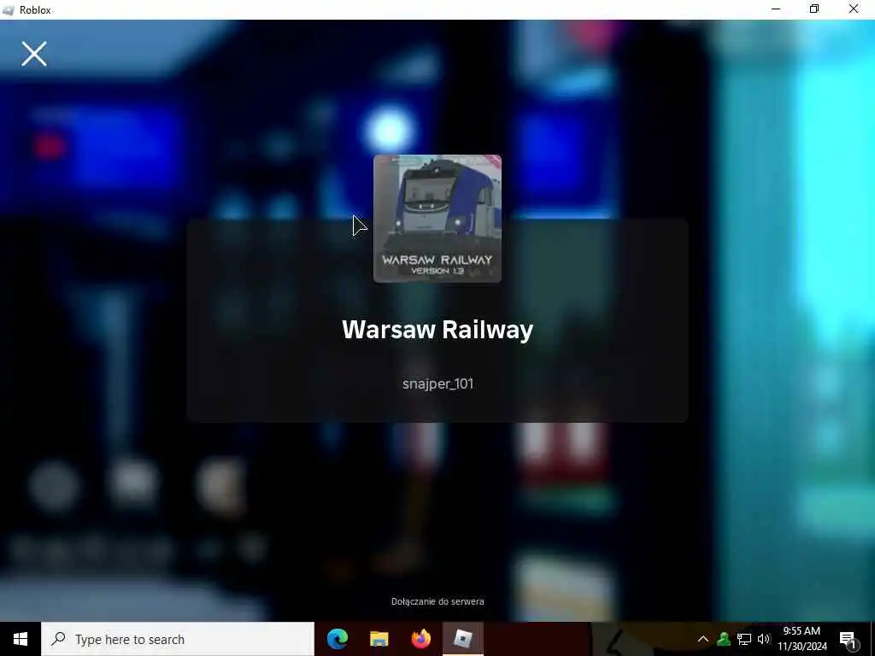Minimize the Roblox window
The image size is (875, 656).
[776, 9]
